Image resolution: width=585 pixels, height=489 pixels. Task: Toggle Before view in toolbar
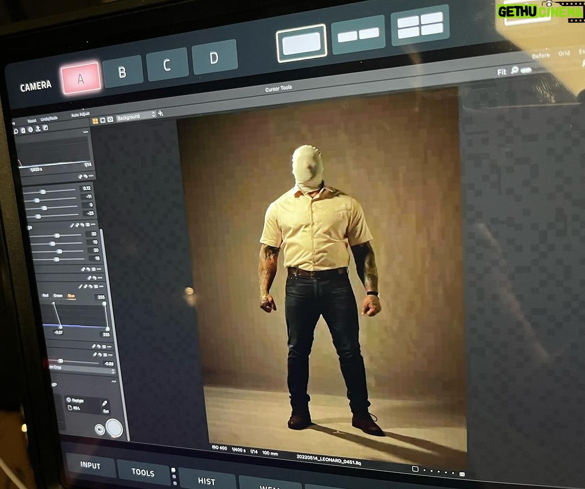tap(541, 56)
